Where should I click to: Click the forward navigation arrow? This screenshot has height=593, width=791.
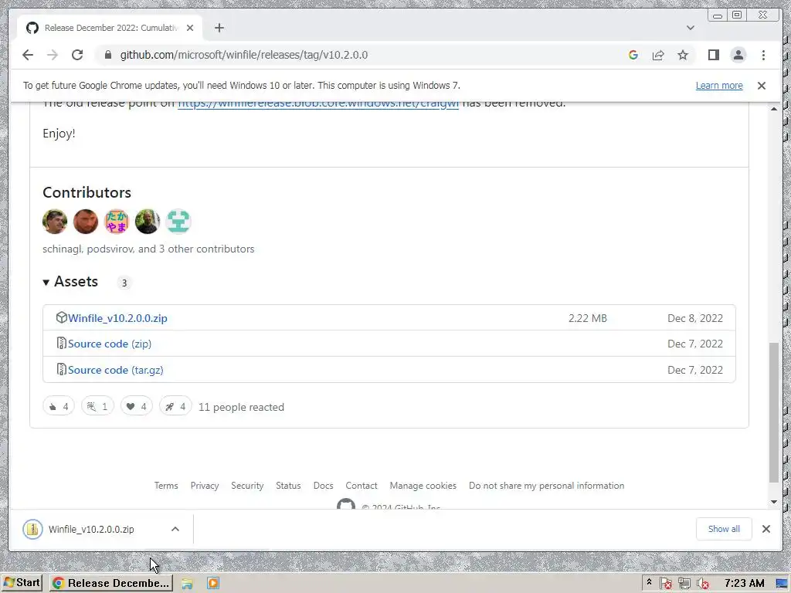point(53,55)
